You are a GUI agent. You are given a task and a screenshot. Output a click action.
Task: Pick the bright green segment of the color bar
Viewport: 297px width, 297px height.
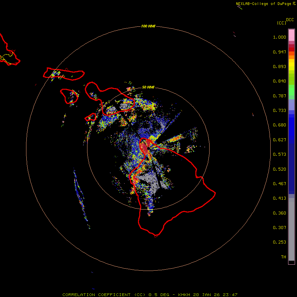pos(291,90)
